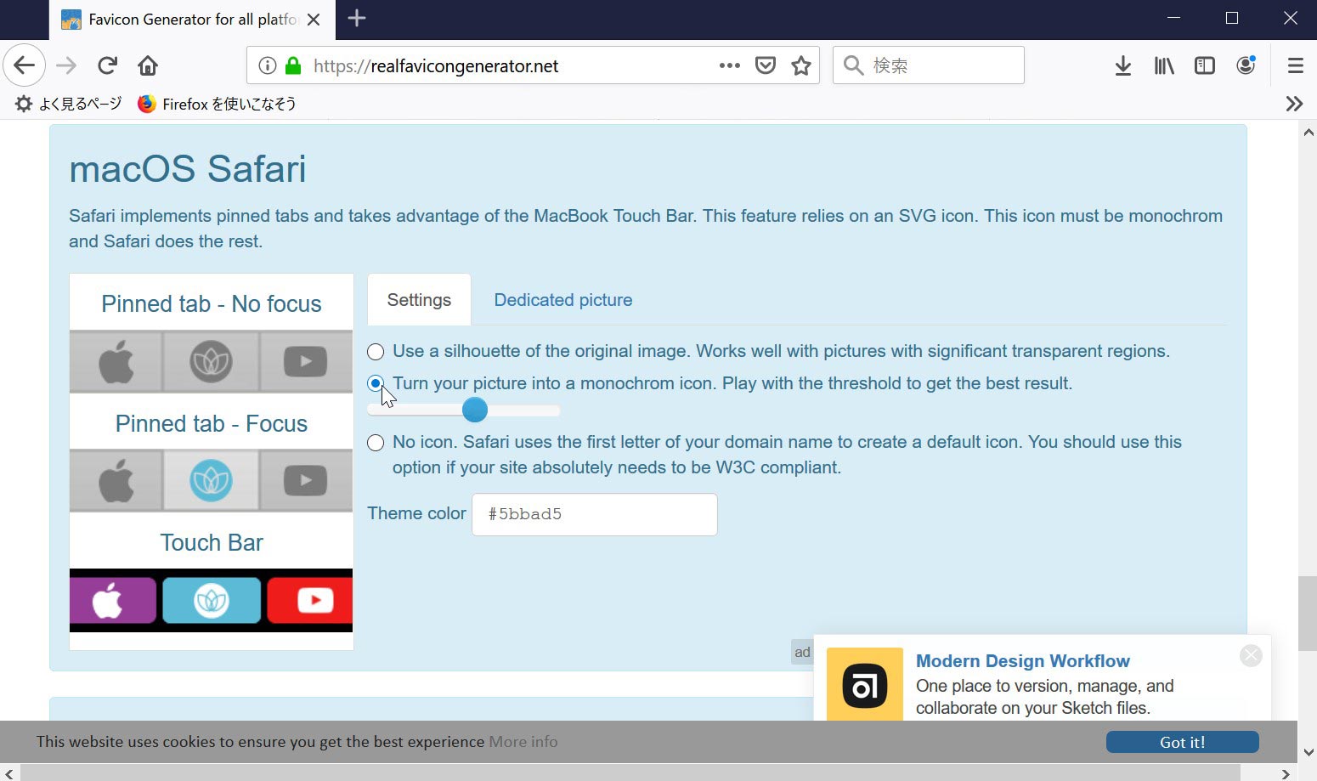Maximize the Firefox window
The width and height of the screenshot is (1317, 781).
[x=1232, y=18]
